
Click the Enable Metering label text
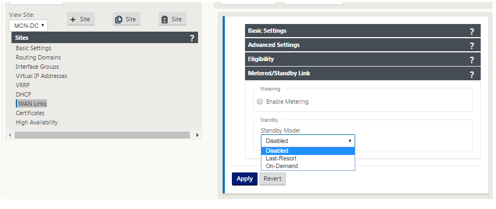(287, 101)
